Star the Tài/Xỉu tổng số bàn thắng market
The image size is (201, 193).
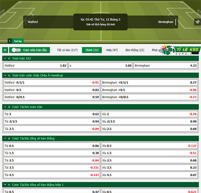click(x=9, y=138)
